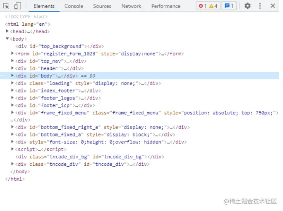The width and height of the screenshot is (283, 211).
Task: Expand the loading class div node
Action: 12,83
